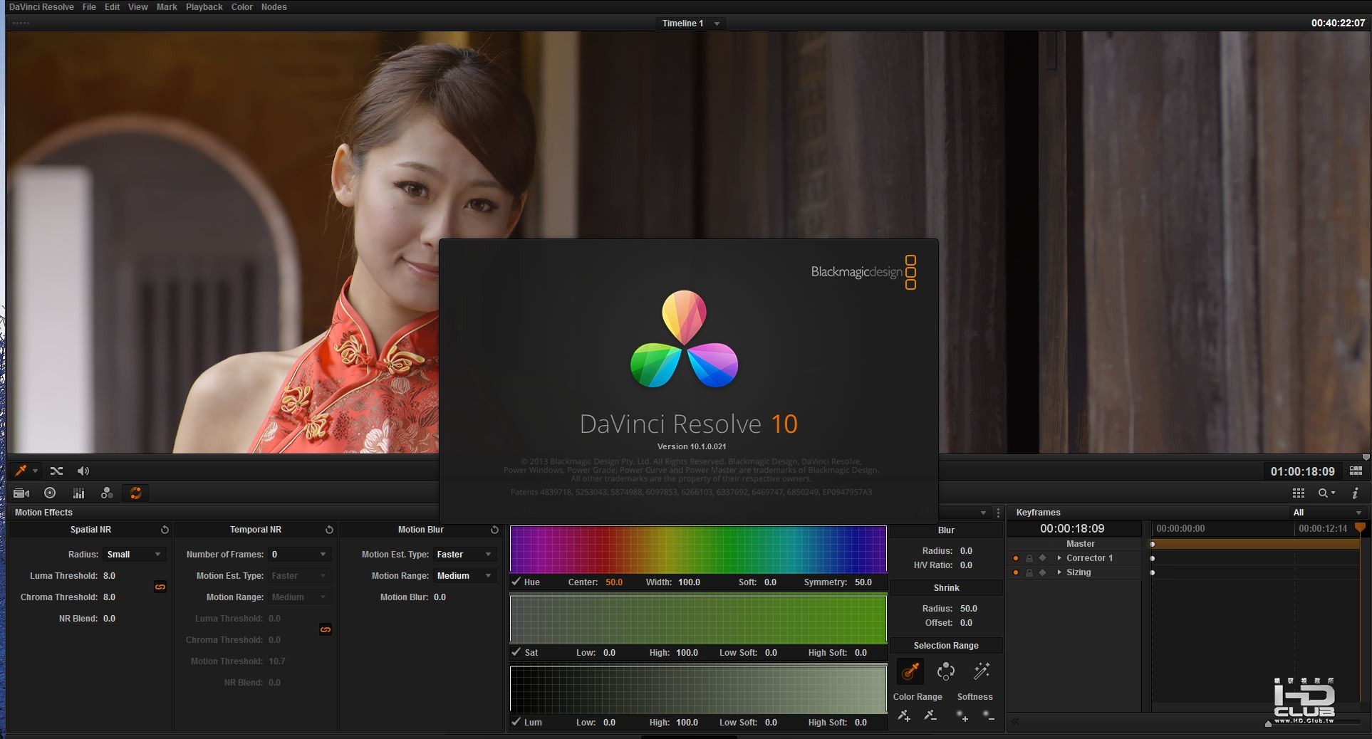
Task: Reset the Motion Blur settings
Action: coord(494,530)
